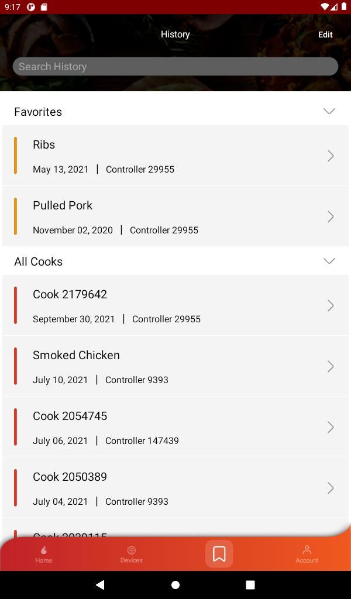Tap the Smoked Chicken row chevron
The width and height of the screenshot is (351, 599).
331,366
